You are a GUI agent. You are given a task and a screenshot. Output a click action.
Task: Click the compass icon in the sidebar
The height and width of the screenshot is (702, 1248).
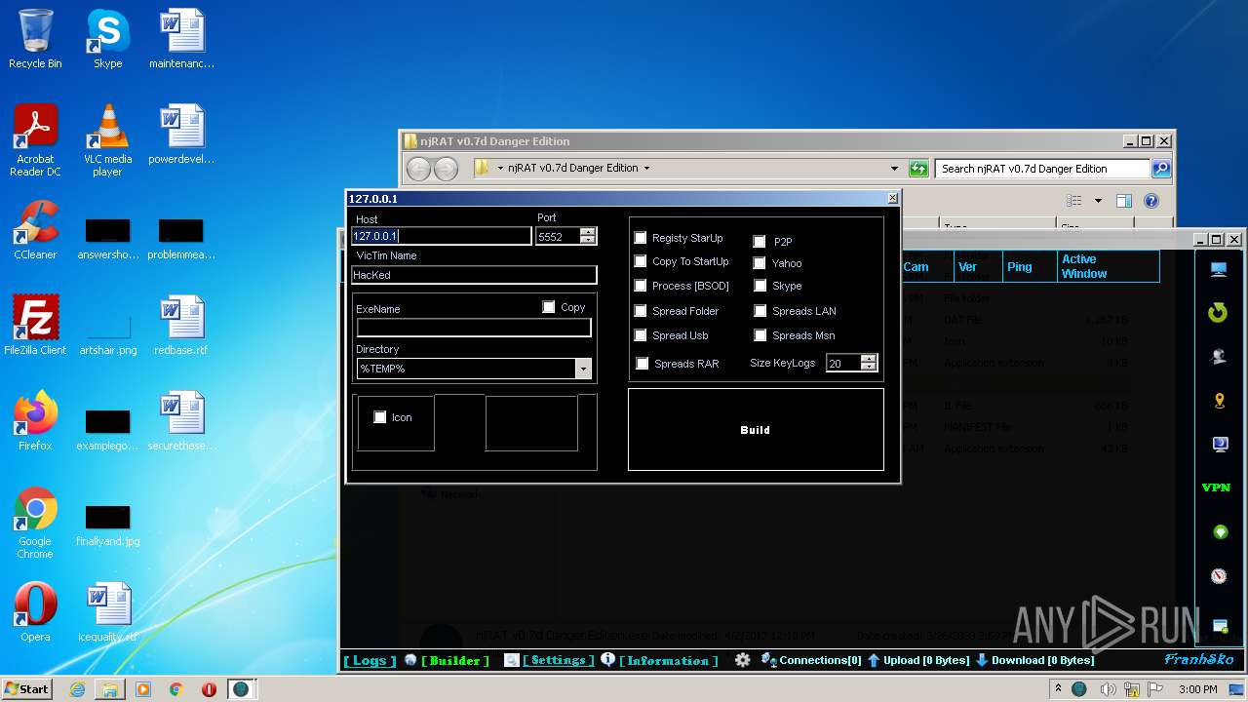click(1219, 576)
